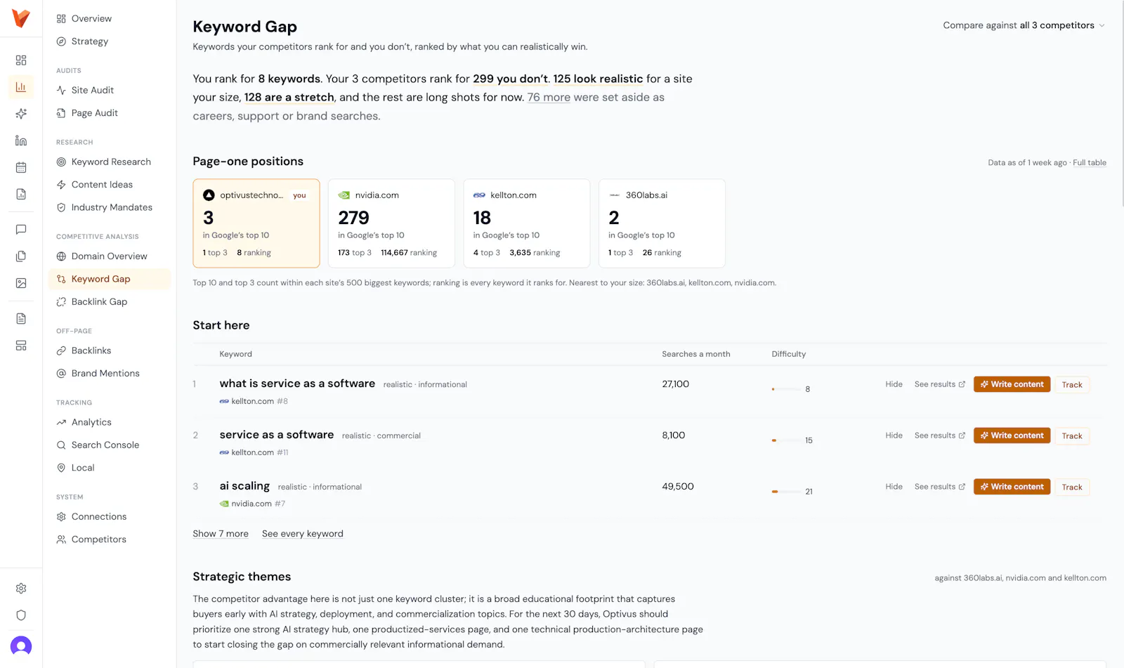Click difficulty bar for what is service as a software
Image resolution: width=1124 pixels, height=668 pixels.
pyautogui.click(x=786, y=389)
